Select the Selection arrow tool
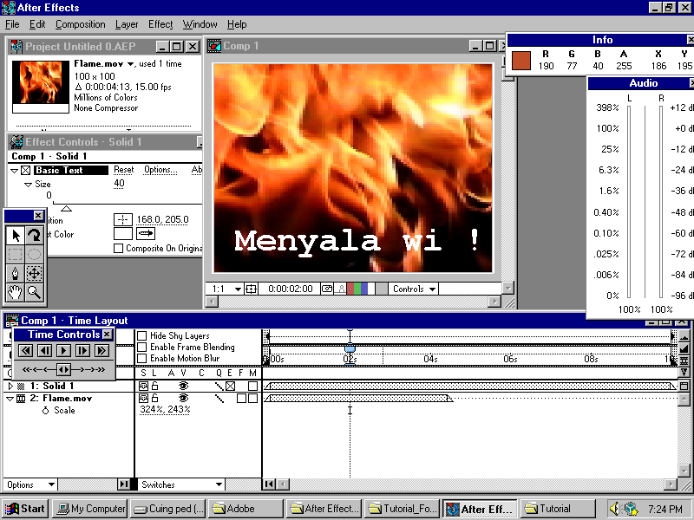Viewport: 694px width, 520px height. click(15, 235)
